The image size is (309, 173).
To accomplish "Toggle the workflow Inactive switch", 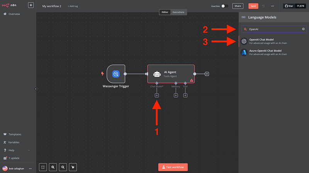I will coord(225,6).
